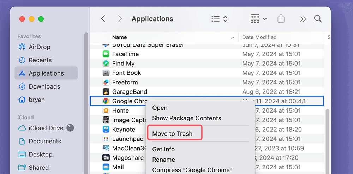
Task: Click the back navigation chevron
Action: tap(103, 19)
